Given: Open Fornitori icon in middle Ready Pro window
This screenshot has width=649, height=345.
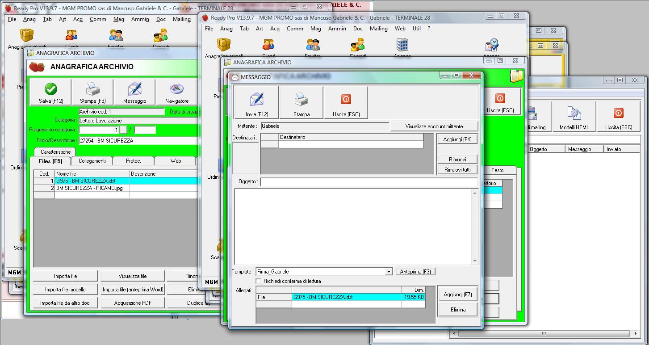Looking at the screenshot, I should 313,45.
